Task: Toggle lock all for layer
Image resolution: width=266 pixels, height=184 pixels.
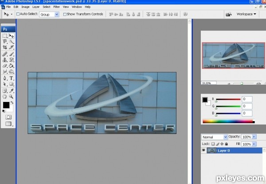Action: pyautogui.click(x=226, y=144)
